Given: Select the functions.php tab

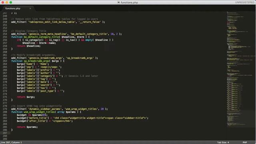Looking at the screenshot, I should pyautogui.click(x=13, y=8).
